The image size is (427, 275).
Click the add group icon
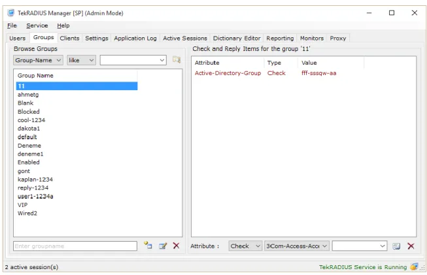point(148,246)
